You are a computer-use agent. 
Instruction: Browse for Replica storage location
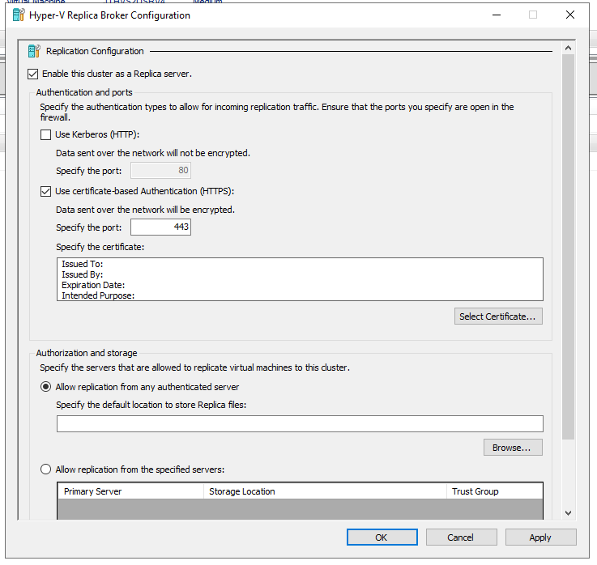(x=513, y=448)
